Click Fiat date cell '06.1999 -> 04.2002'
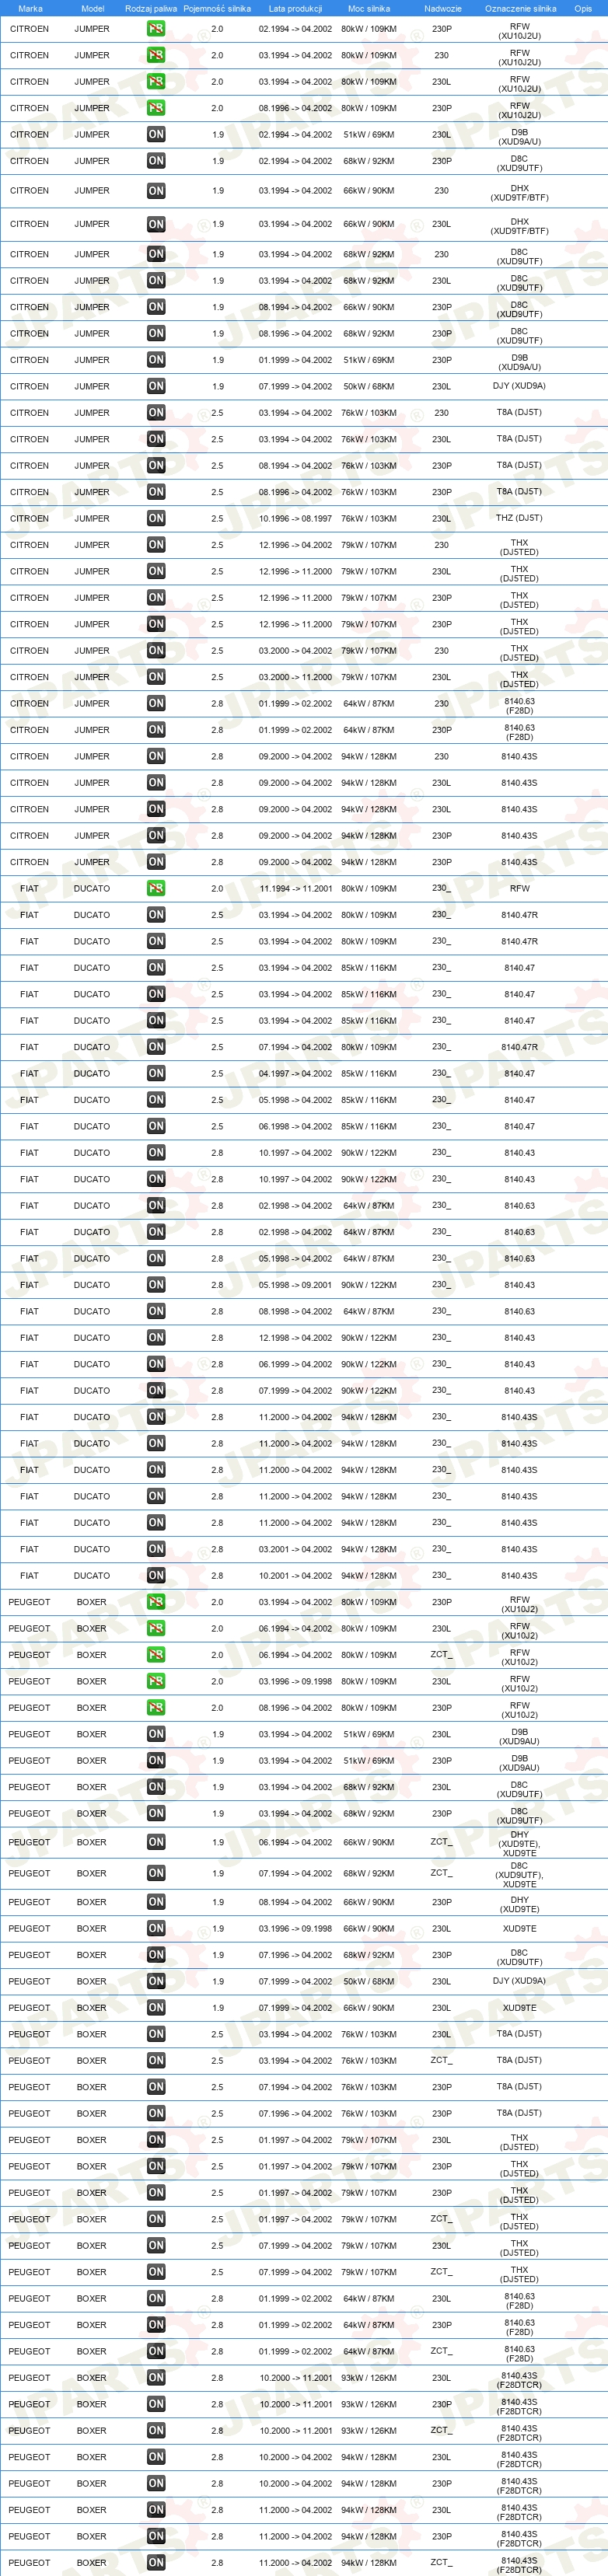The height and width of the screenshot is (2576, 608). [x=295, y=1364]
